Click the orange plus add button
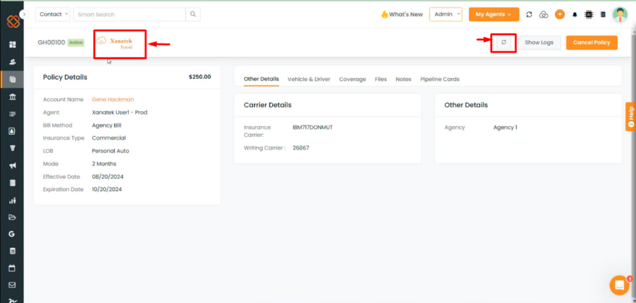The image size is (636, 303). pyautogui.click(x=560, y=14)
